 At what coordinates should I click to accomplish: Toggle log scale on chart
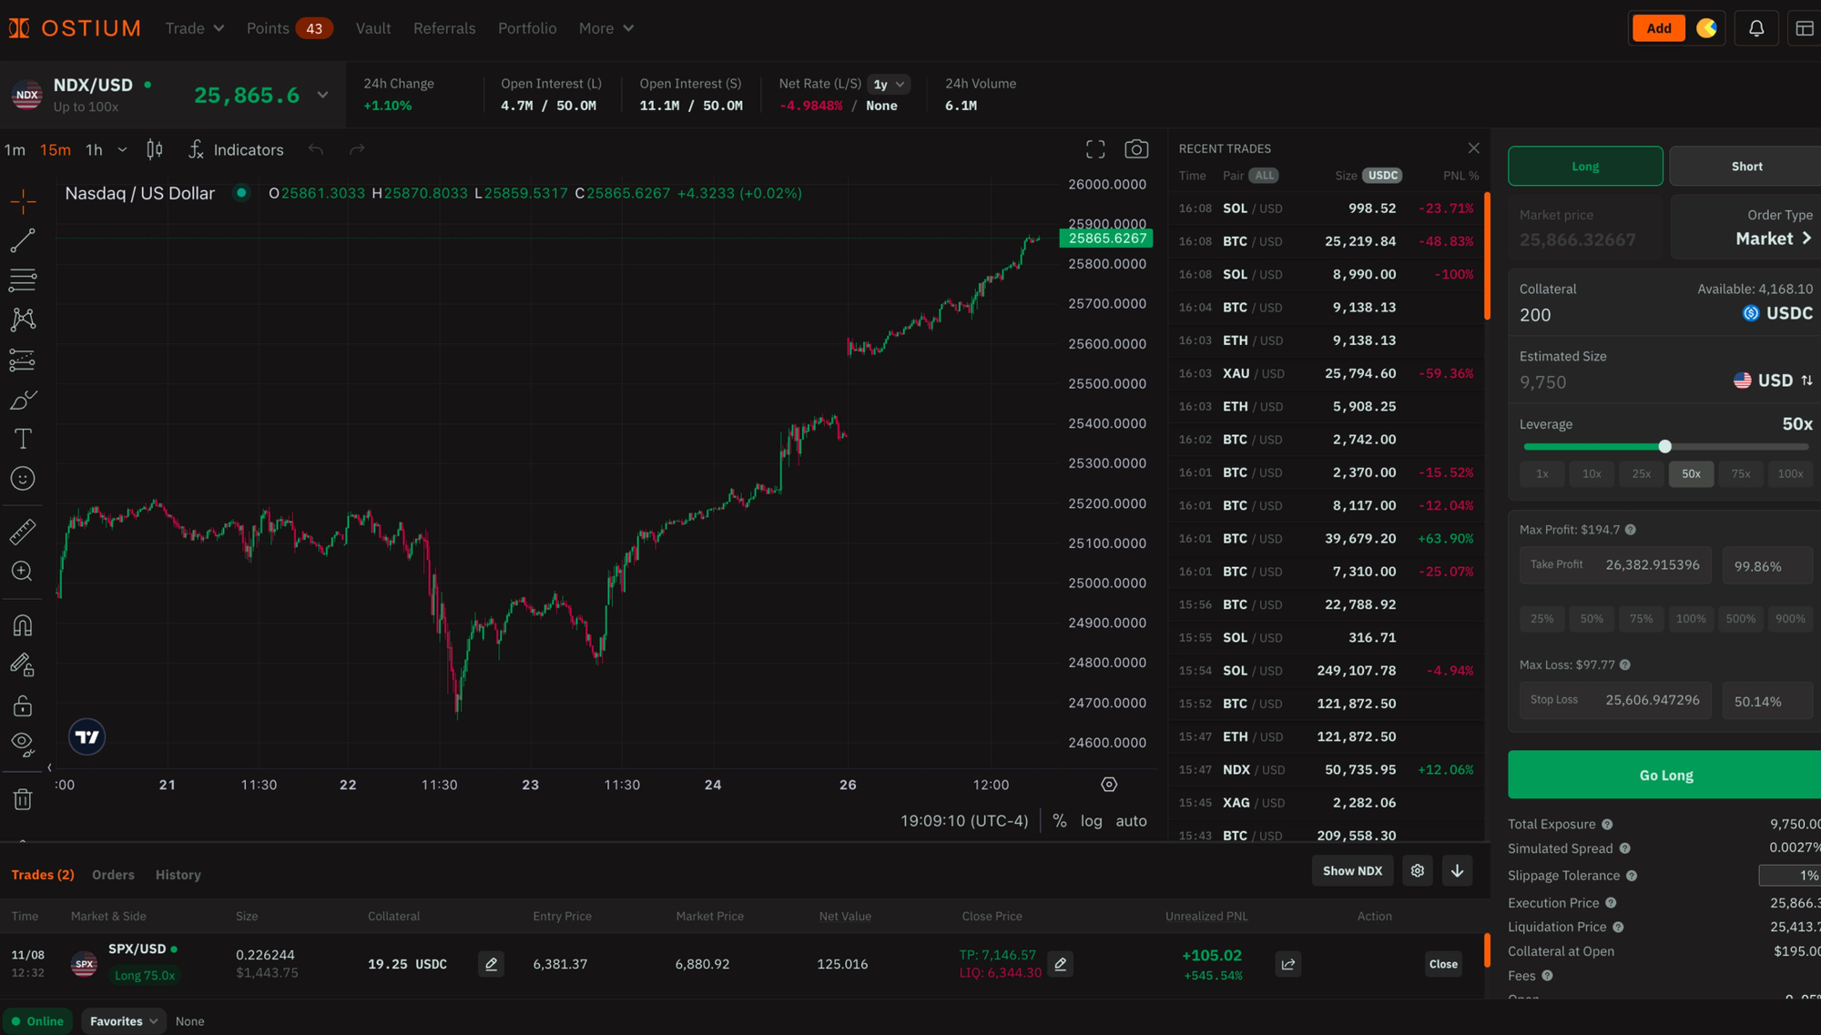click(1091, 821)
